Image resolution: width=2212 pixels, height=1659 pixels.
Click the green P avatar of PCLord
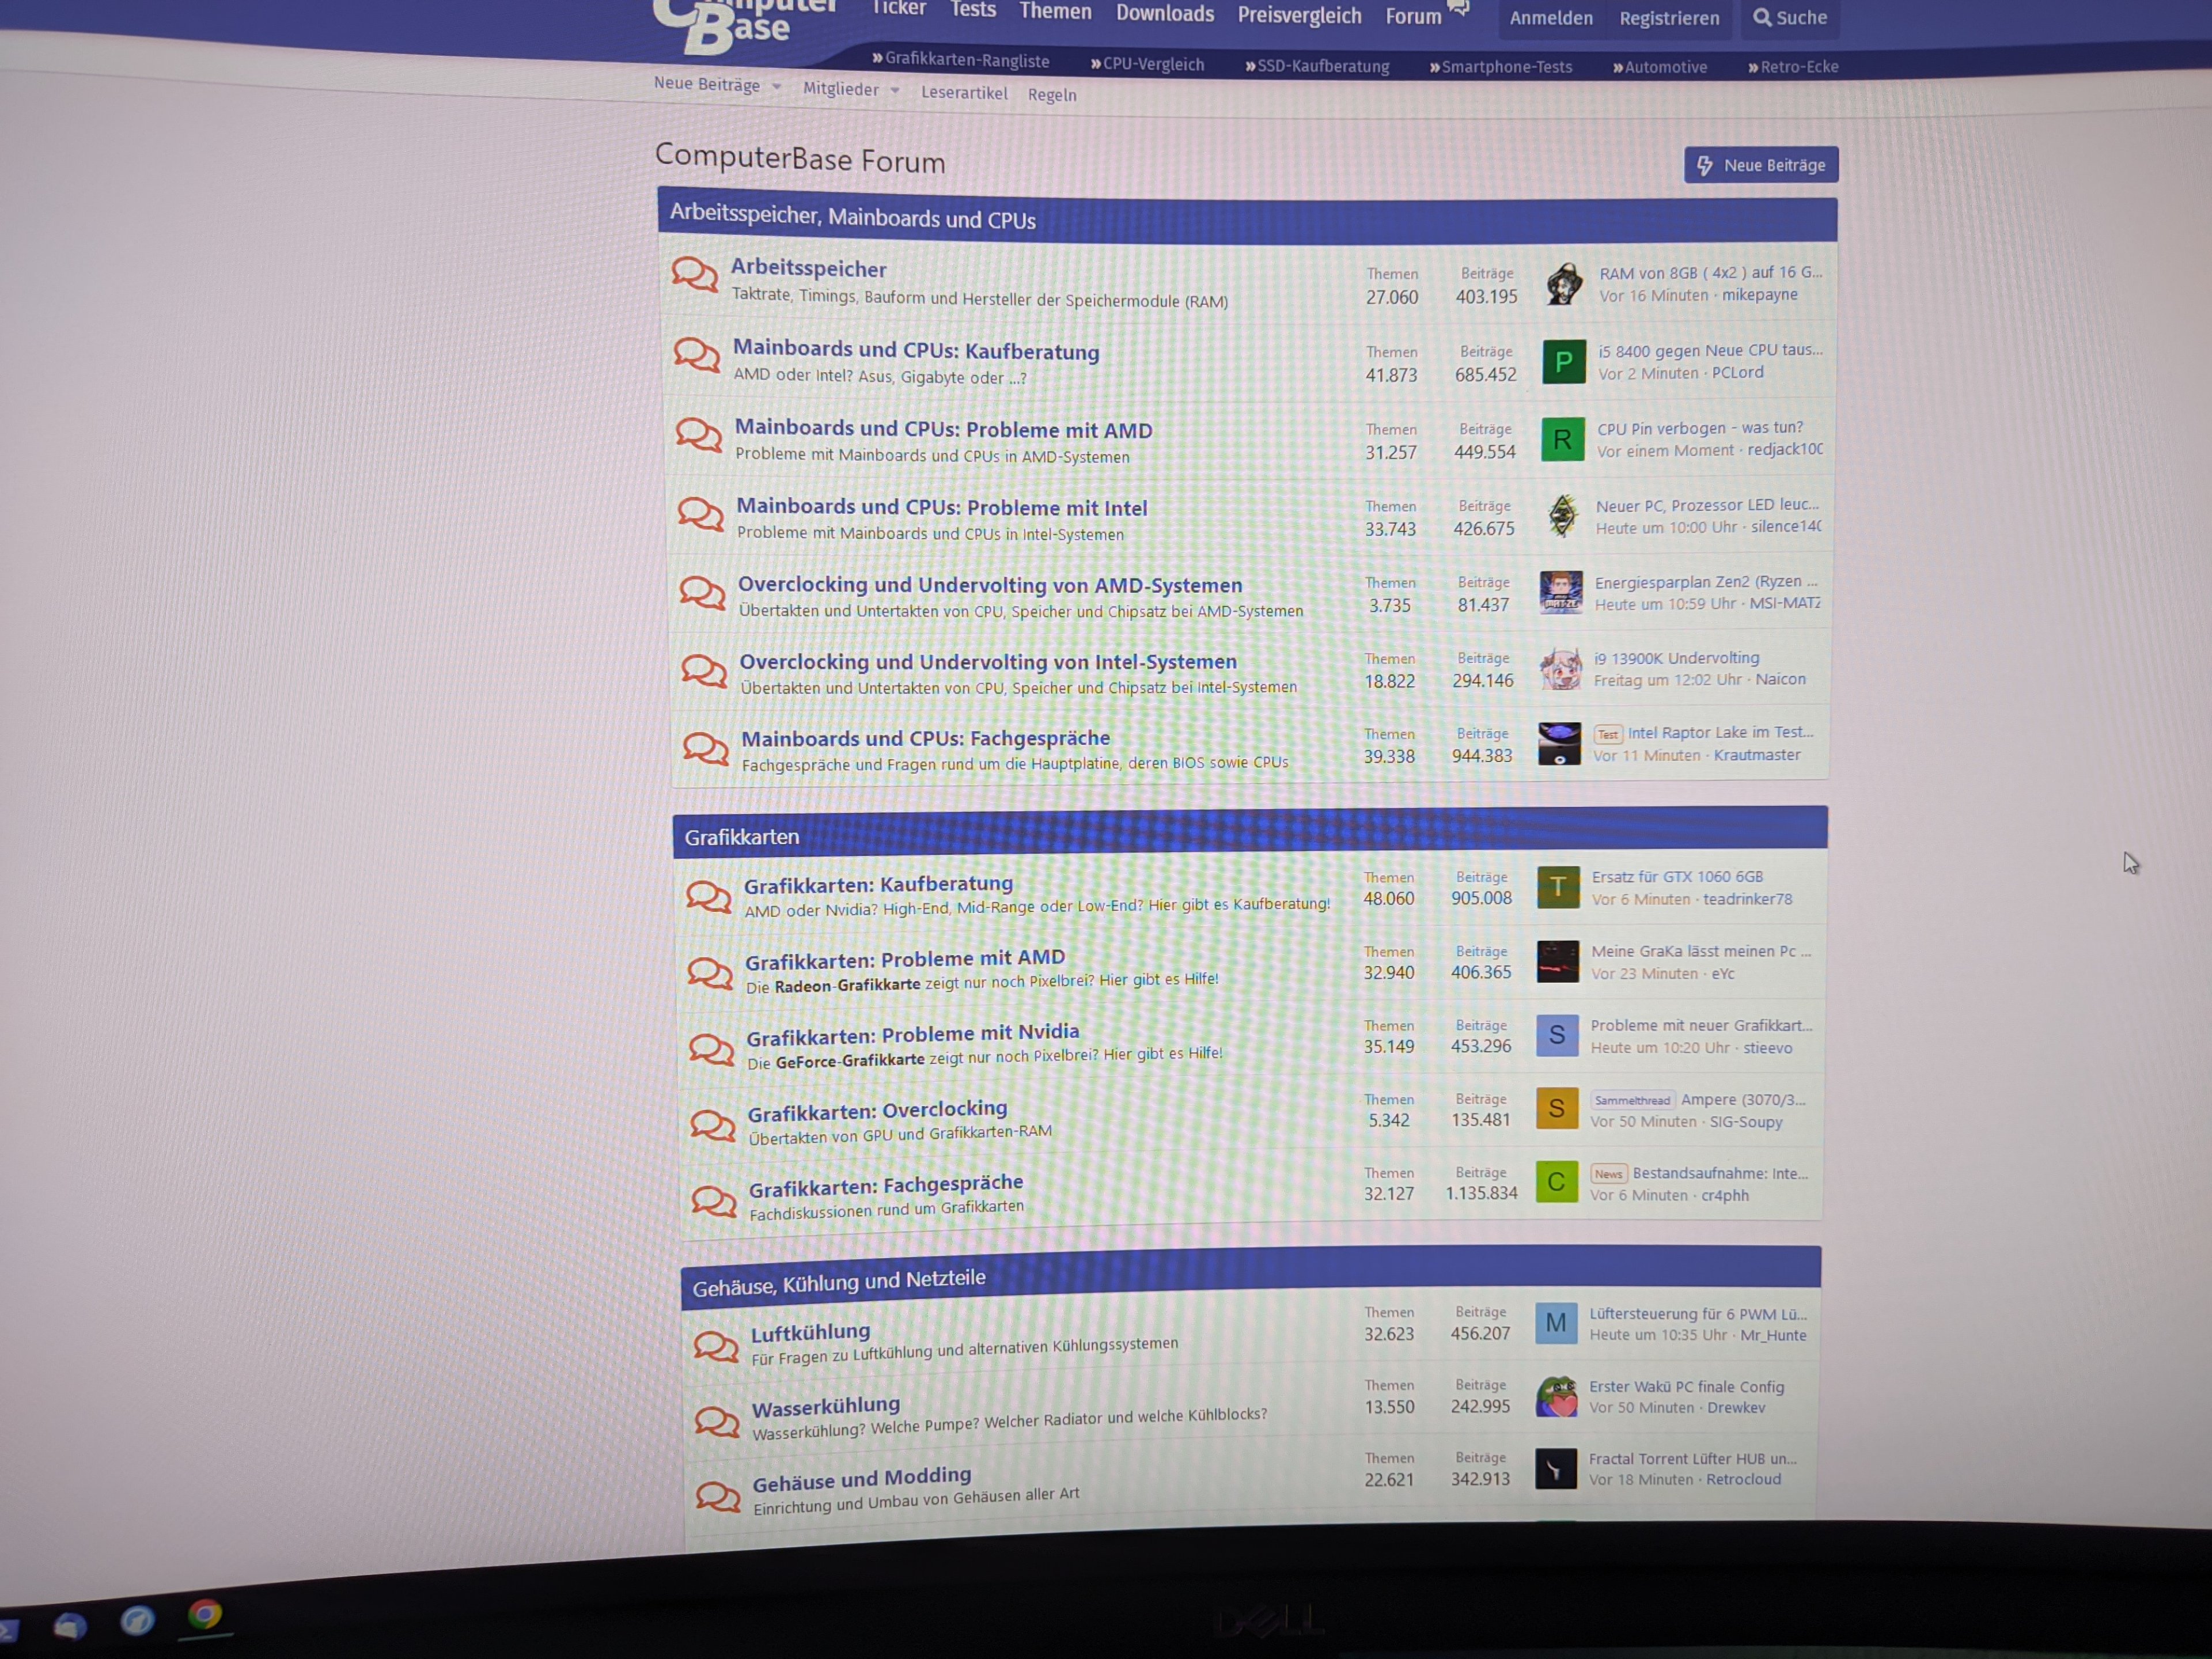click(x=1563, y=362)
